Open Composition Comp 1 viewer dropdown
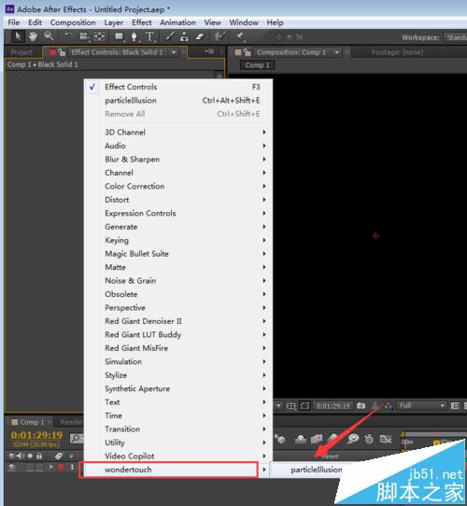 click(x=337, y=52)
